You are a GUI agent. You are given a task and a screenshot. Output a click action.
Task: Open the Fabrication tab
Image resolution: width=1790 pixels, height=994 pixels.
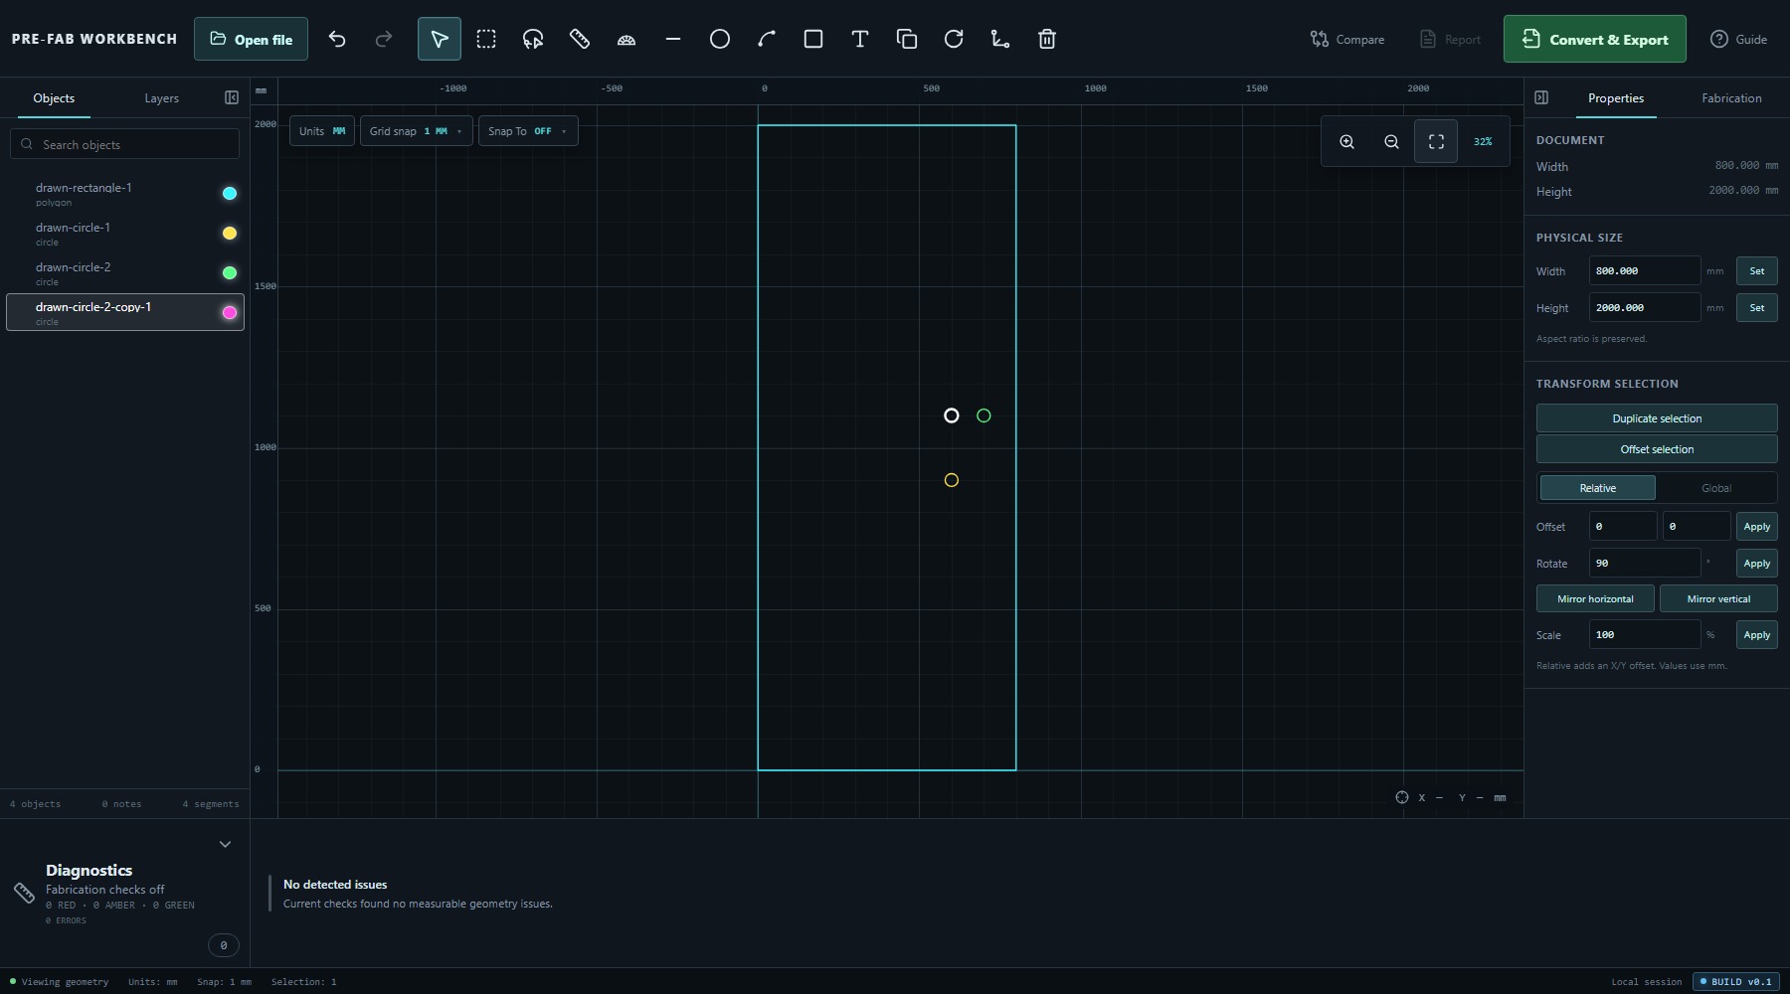[x=1731, y=98]
